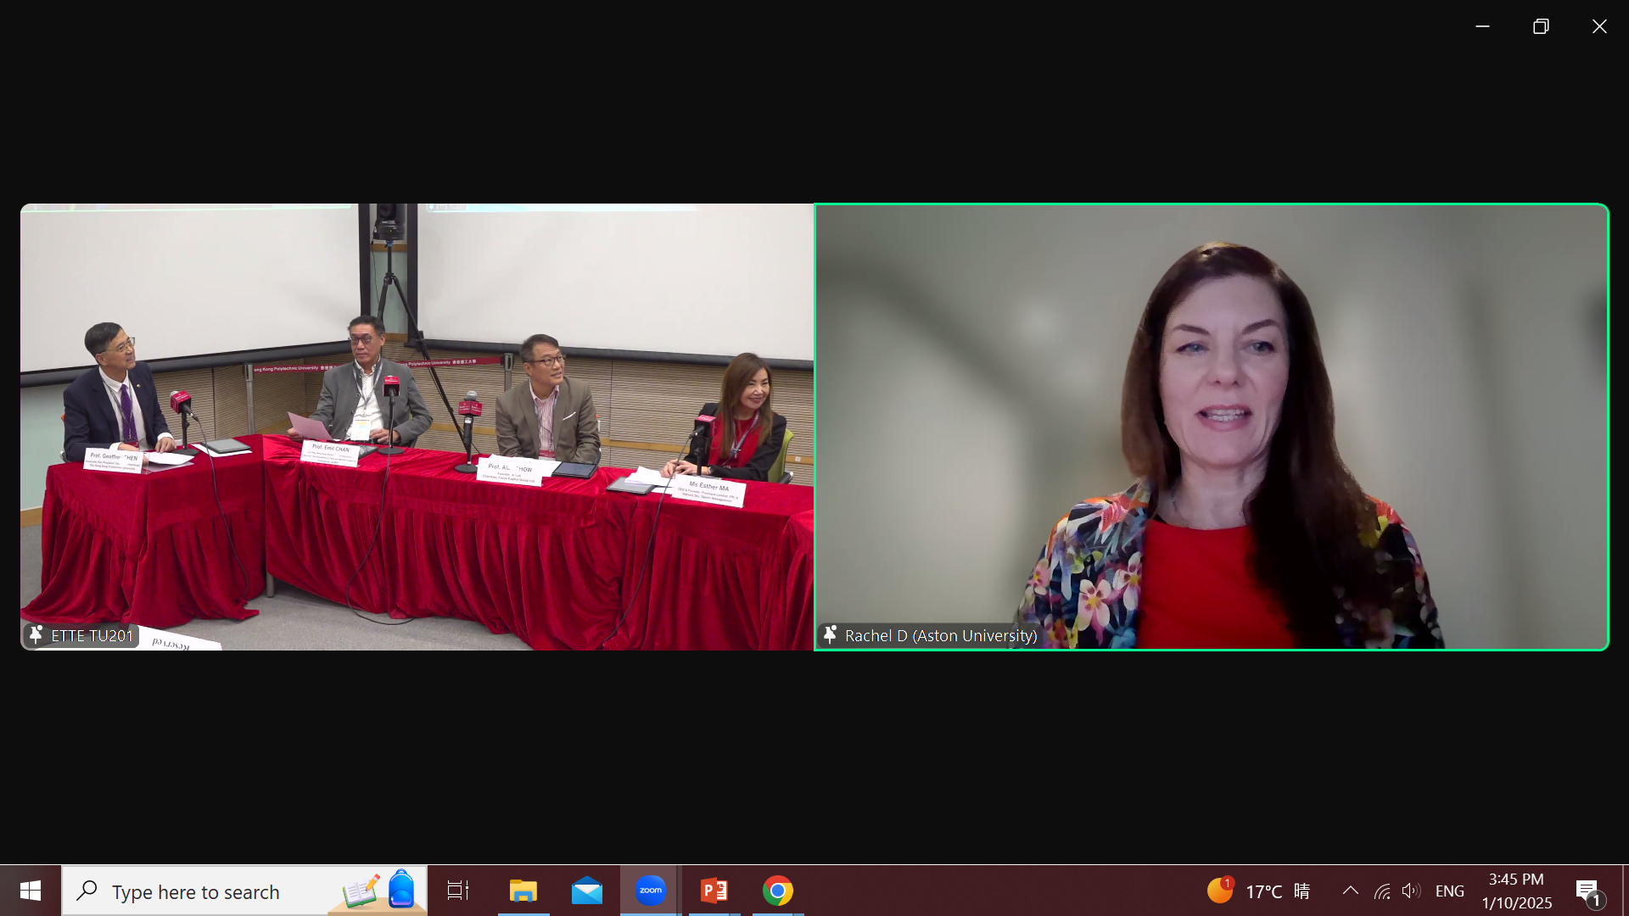Open File Explorer from taskbar

(x=523, y=891)
